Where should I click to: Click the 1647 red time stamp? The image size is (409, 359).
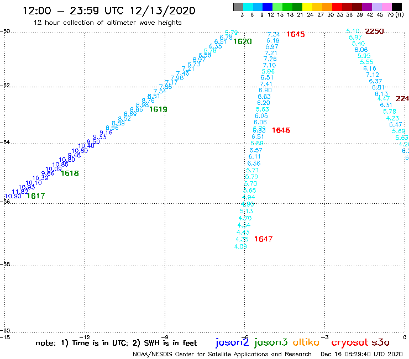(x=263, y=239)
